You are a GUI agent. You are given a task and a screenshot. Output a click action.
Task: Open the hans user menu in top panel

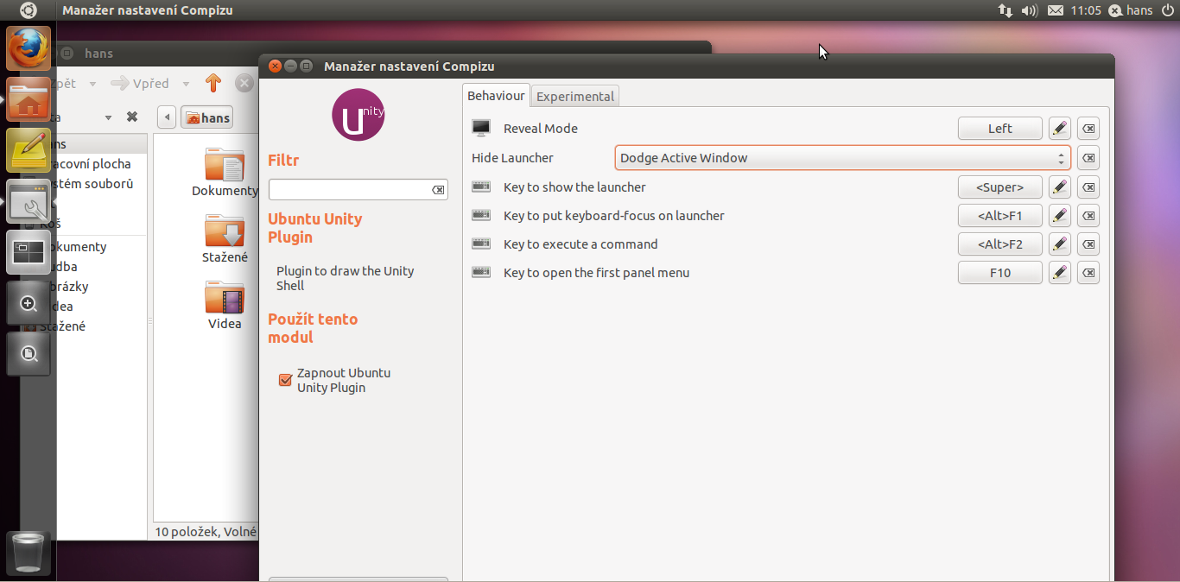pos(1131,10)
